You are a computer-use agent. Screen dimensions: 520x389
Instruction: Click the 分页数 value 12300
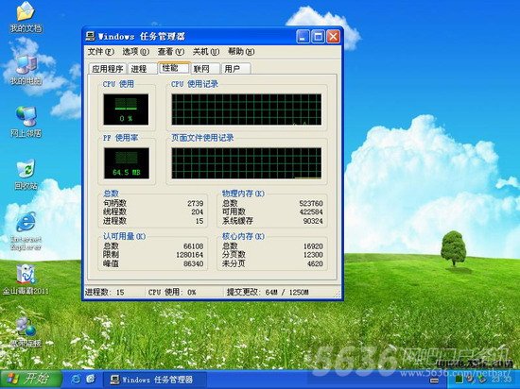313,255
